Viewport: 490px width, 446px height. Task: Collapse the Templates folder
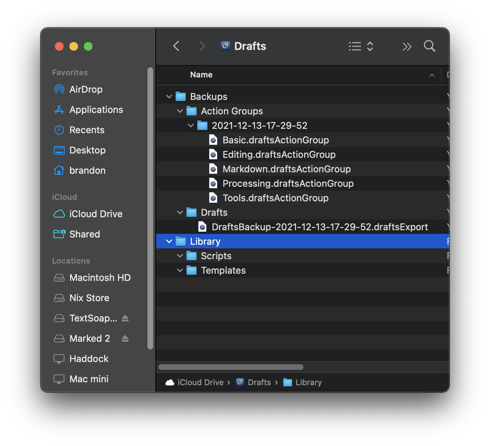coord(180,270)
